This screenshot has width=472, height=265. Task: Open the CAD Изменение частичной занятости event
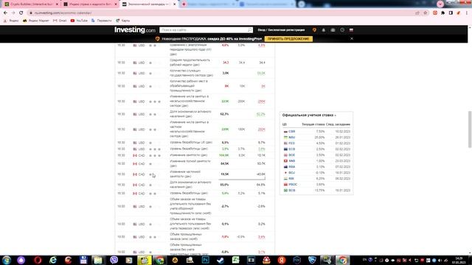(185, 174)
